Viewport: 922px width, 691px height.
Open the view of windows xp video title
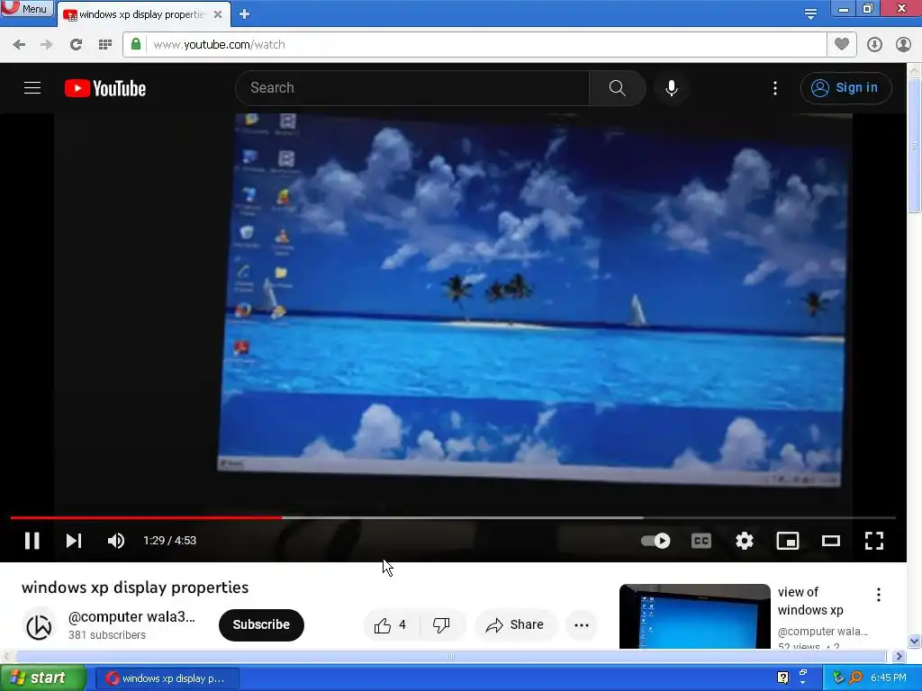[x=810, y=601]
